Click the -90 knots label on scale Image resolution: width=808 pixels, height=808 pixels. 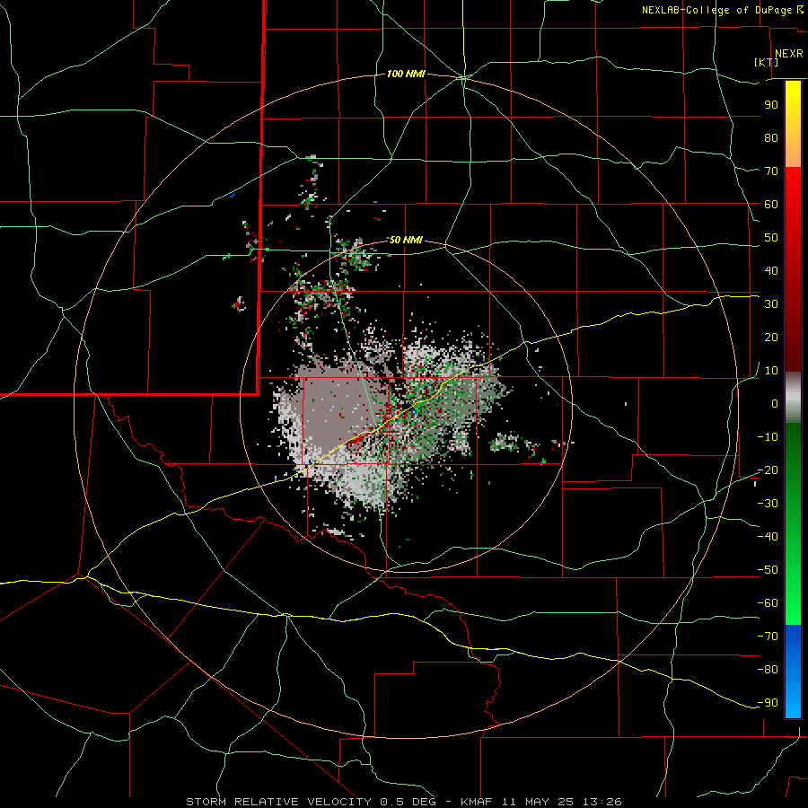tap(768, 703)
